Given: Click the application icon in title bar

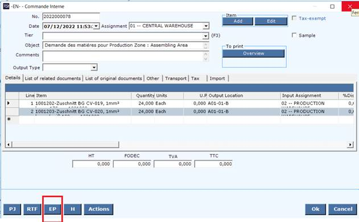Looking at the screenshot, I should [6, 6].
